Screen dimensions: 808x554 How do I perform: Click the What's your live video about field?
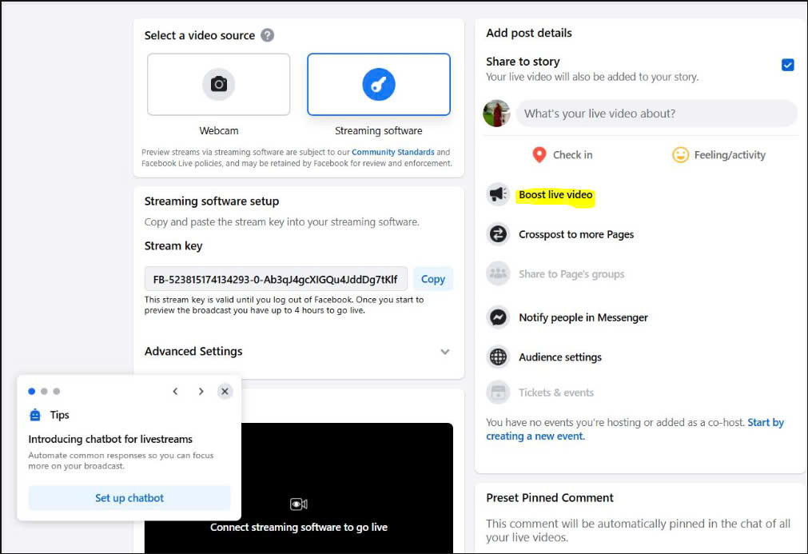click(x=657, y=114)
